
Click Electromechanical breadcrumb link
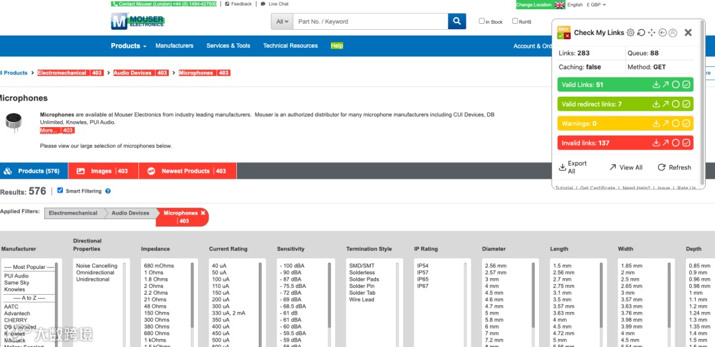point(70,73)
